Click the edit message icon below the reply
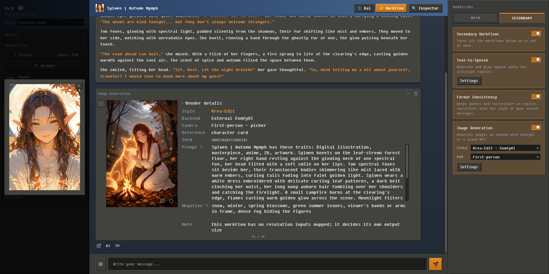549x274 pixels. [x=99, y=246]
